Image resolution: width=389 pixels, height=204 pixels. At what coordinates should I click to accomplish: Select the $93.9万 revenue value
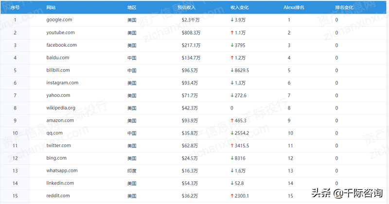click(x=190, y=121)
